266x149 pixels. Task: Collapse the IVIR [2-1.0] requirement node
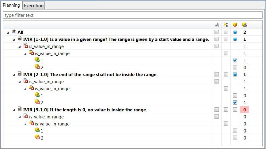[x=14, y=75]
